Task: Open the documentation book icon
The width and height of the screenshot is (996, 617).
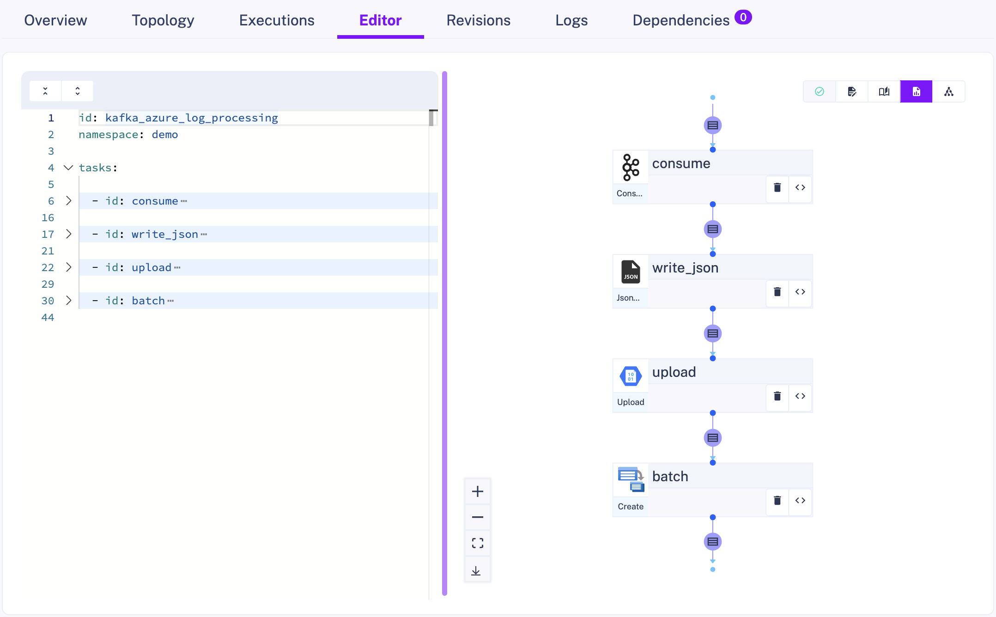Action: [884, 91]
